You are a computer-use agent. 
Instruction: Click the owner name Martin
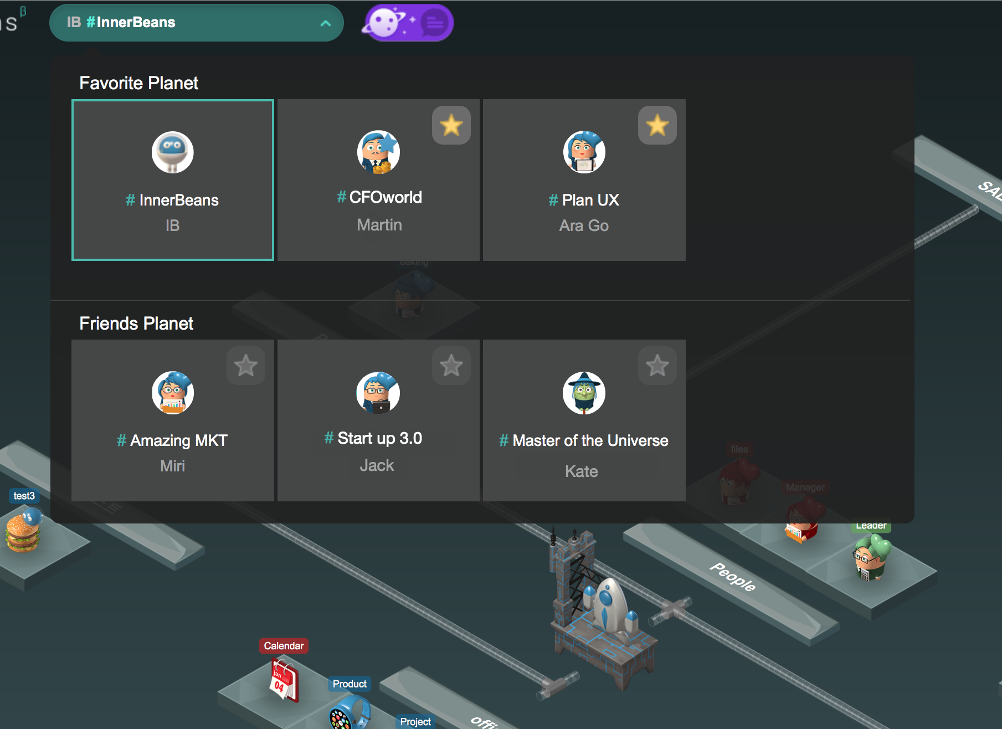point(379,225)
